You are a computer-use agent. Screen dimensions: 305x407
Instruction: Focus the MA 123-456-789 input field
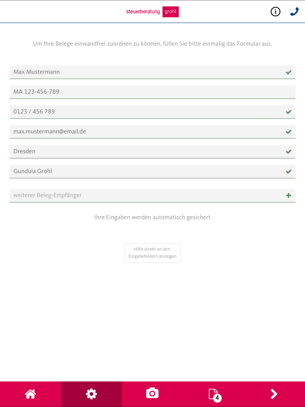coord(152,92)
